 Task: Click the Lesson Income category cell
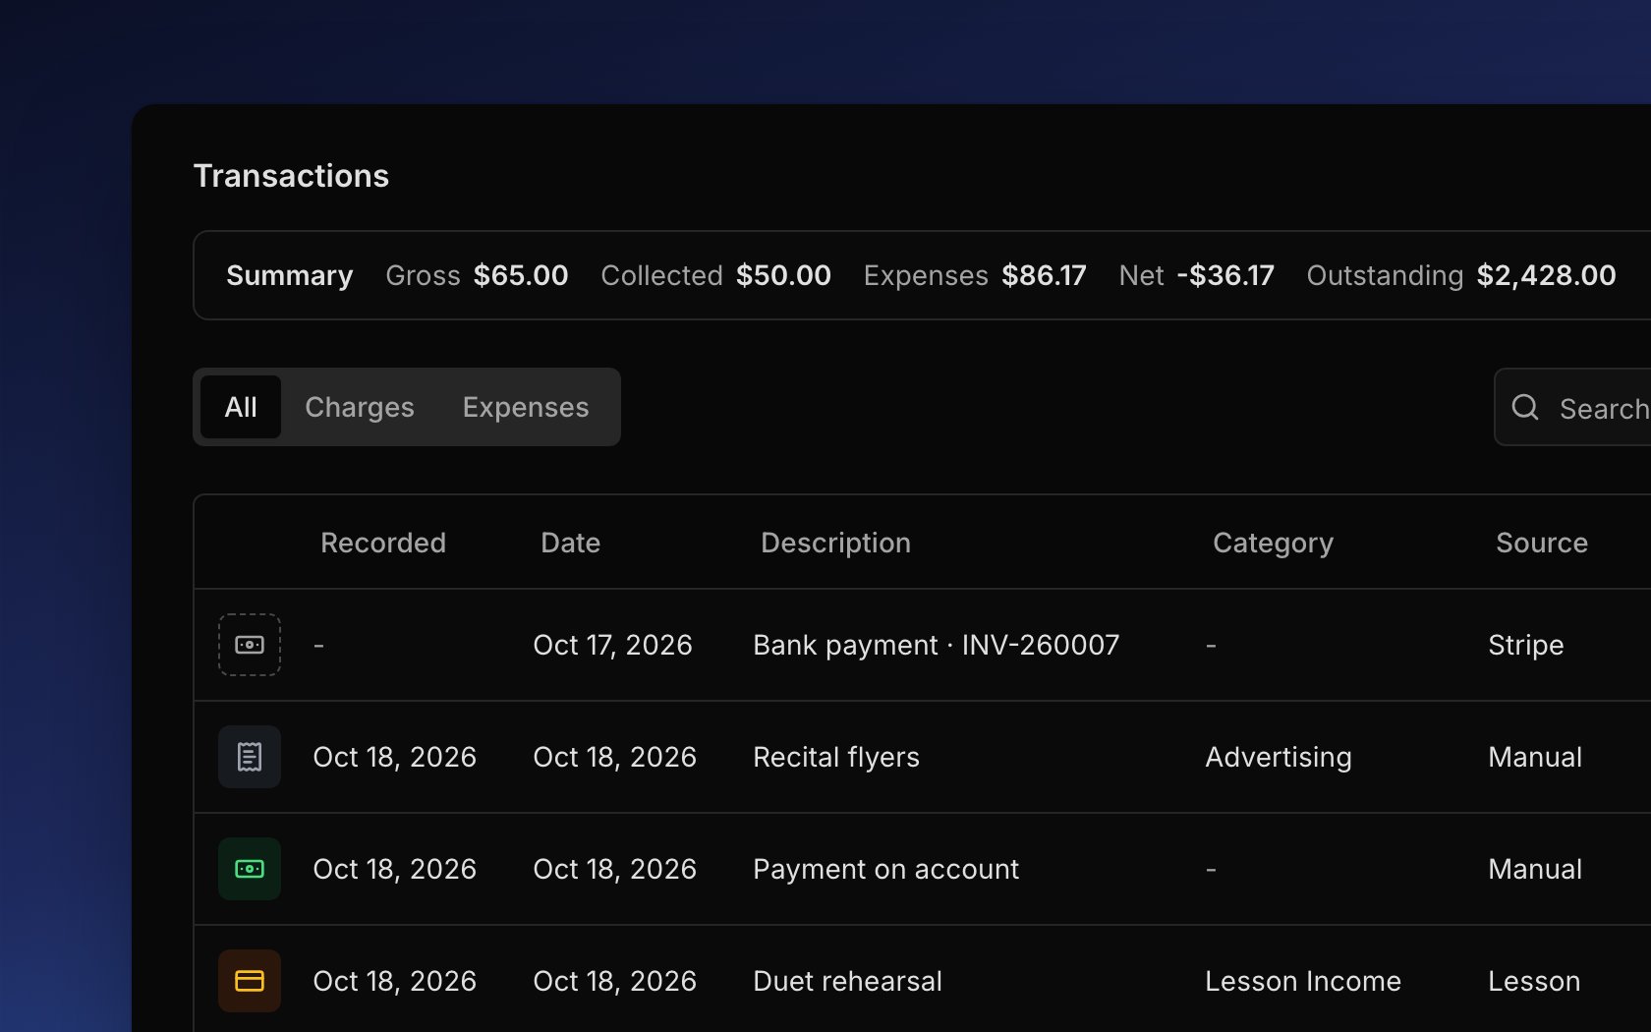1303,981
